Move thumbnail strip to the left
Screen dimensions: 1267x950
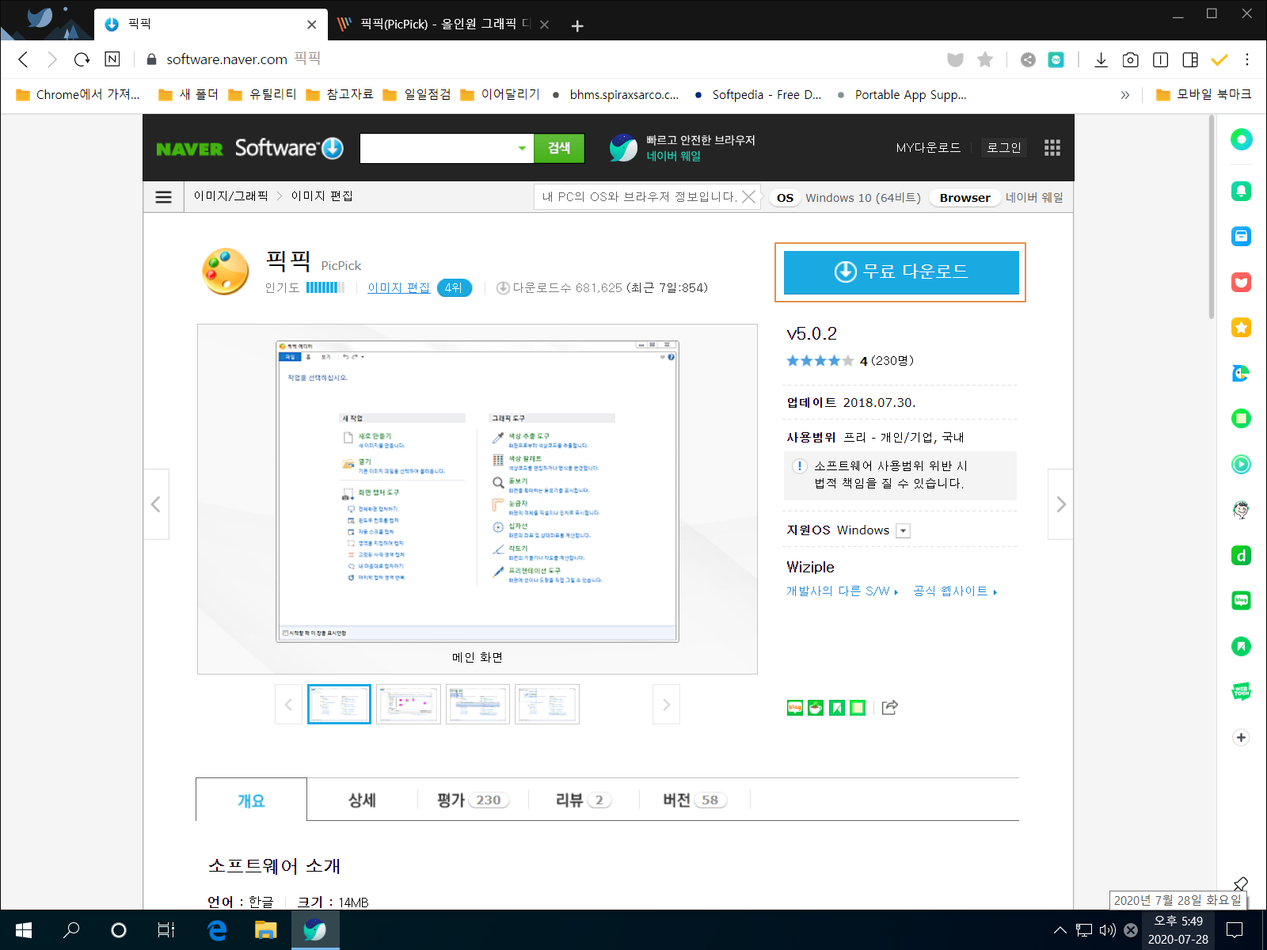(288, 704)
